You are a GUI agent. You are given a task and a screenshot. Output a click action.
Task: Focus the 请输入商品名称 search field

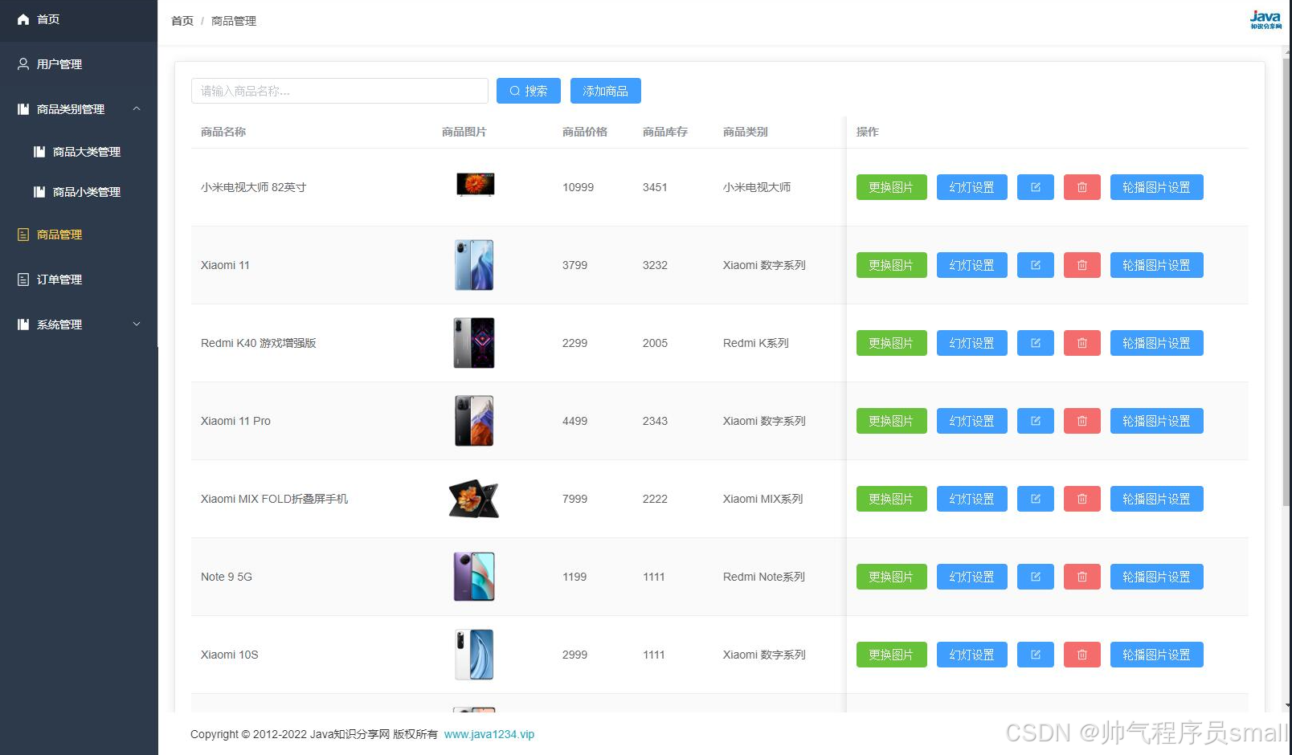point(340,91)
